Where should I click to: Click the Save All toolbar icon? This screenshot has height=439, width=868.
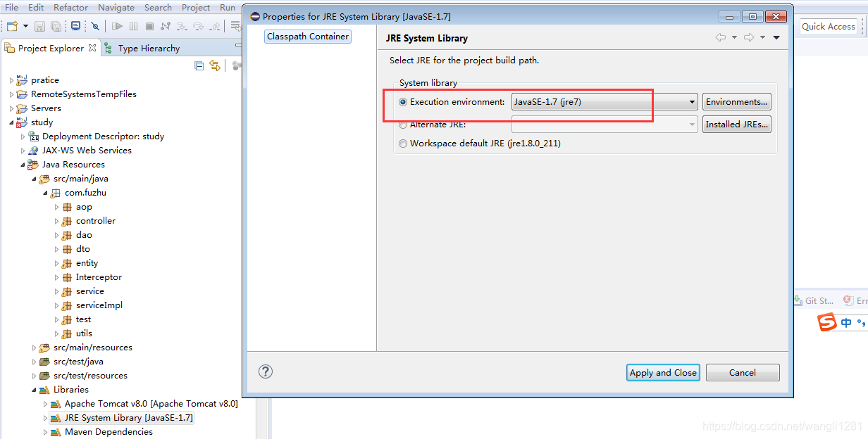pyautogui.click(x=56, y=26)
